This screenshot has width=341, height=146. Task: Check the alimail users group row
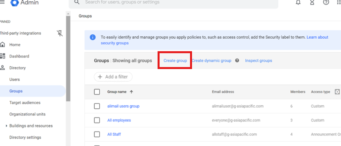(97, 106)
